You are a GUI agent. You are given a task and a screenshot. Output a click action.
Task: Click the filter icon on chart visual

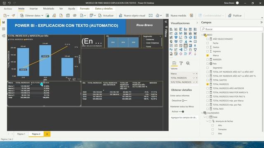coord(69,79)
